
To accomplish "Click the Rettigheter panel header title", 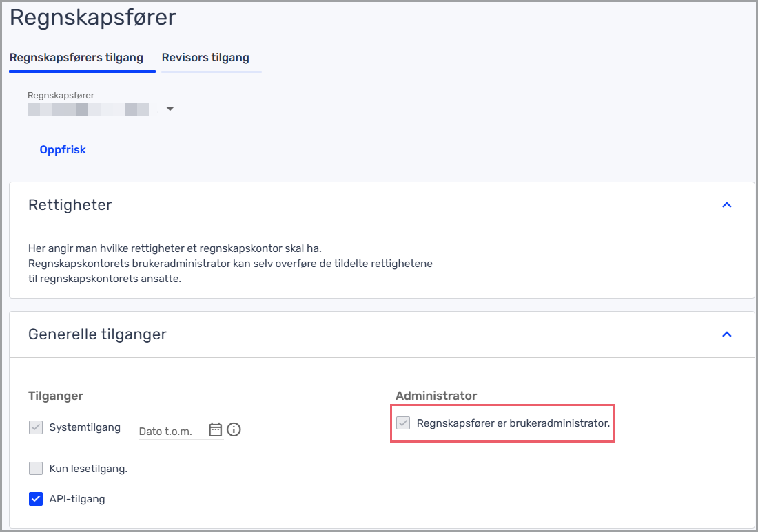I will (70, 205).
